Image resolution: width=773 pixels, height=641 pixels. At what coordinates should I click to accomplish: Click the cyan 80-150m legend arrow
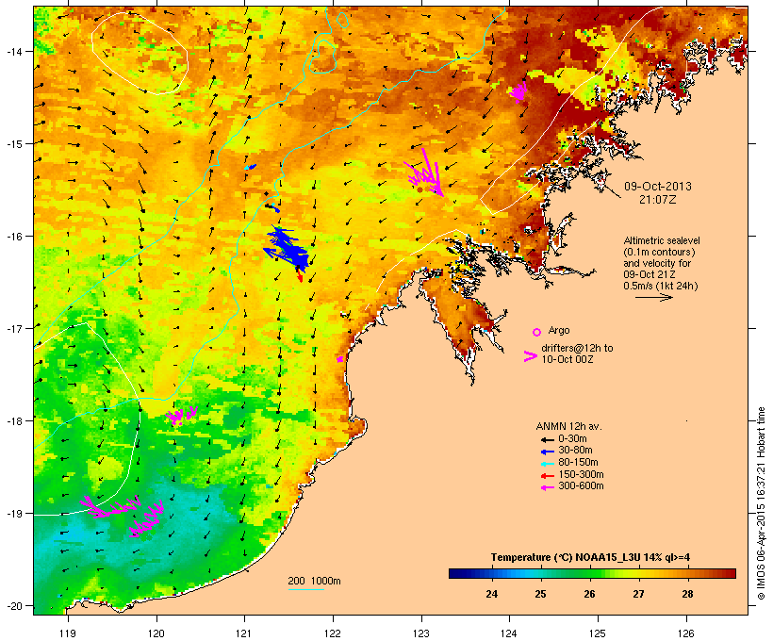pyautogui.click(x=547, y=464)
